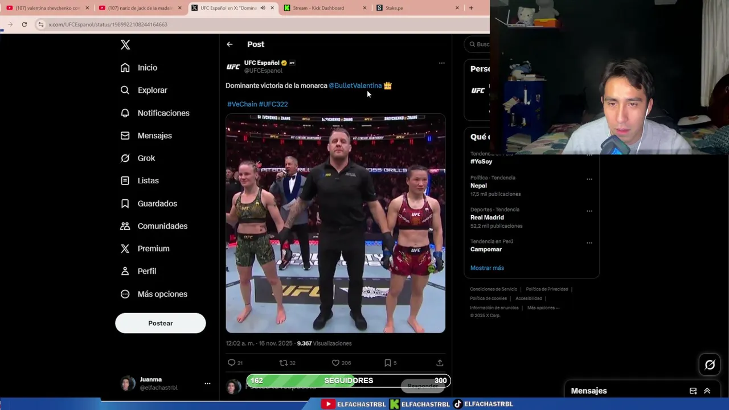Open the fight photo in post

click(335, 223)
